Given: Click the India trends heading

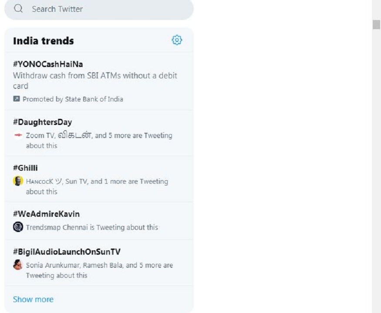Looking at the screenshot, I should (x=44, y=41).
